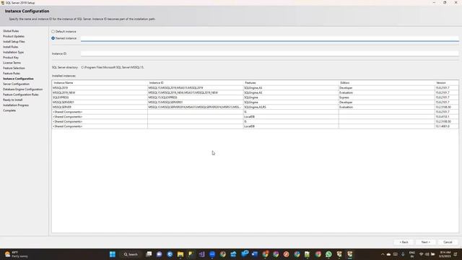Click the 15.0.4153.1 version cell
The image size is (462, 260).
[446, 117]
